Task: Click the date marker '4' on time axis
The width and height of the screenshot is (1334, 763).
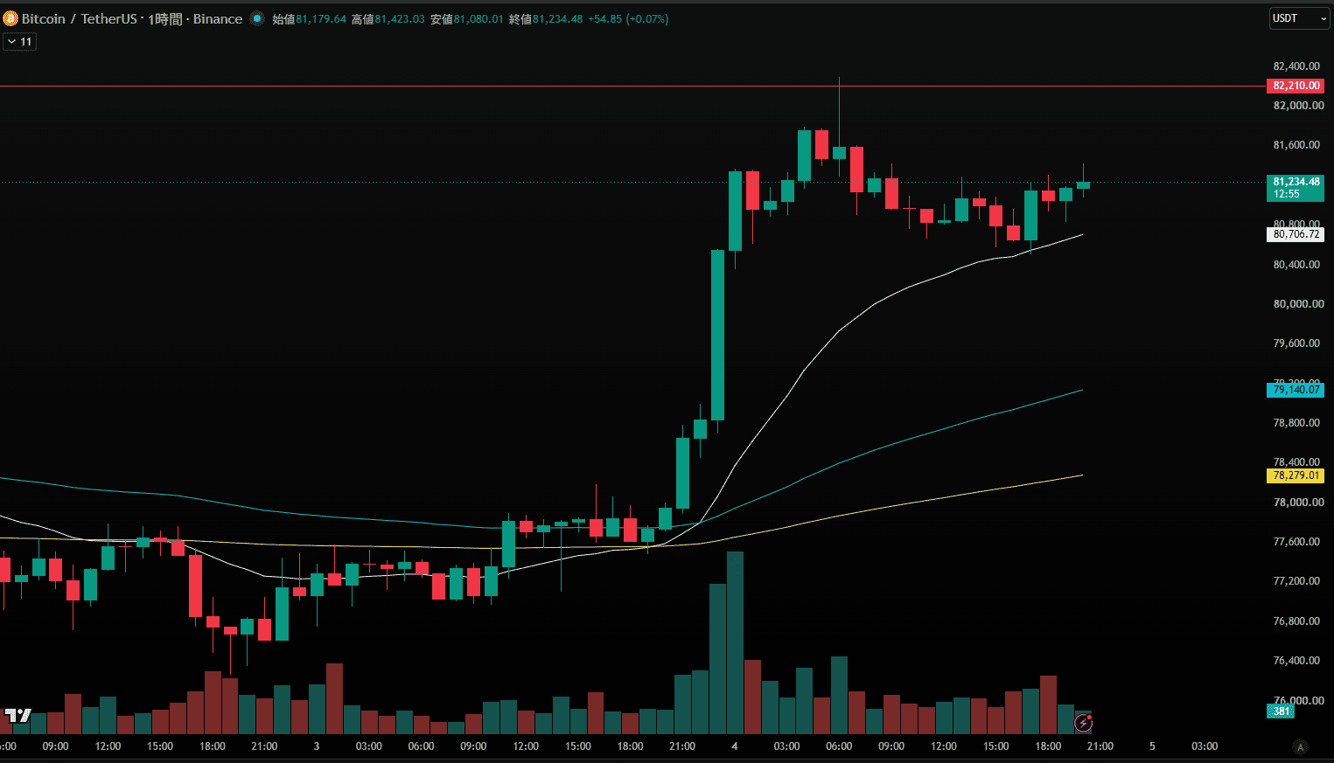Action: tap(735, 746)
